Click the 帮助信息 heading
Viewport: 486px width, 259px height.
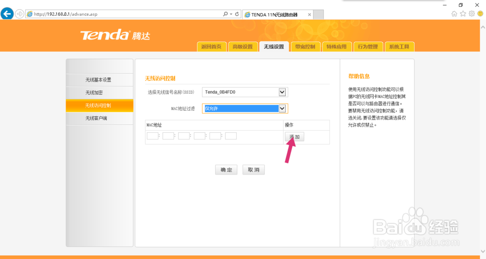pyautogui.click(x=359, y=76)
